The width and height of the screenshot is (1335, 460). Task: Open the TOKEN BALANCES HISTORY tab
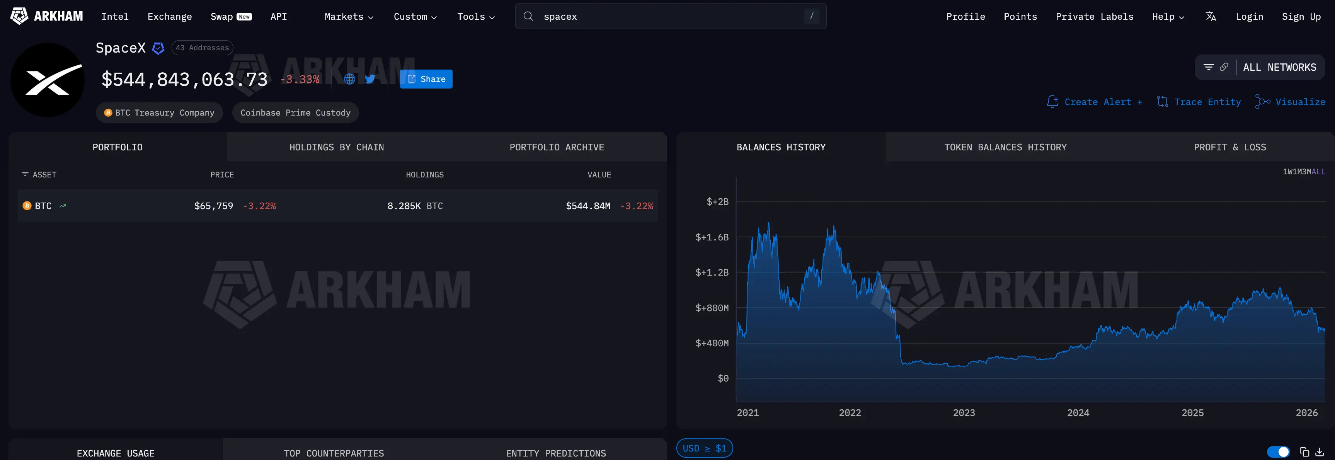pos(1005,147)
